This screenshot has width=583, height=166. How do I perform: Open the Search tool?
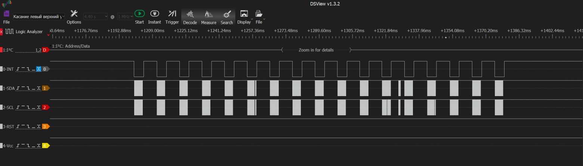tap(226, 15)
